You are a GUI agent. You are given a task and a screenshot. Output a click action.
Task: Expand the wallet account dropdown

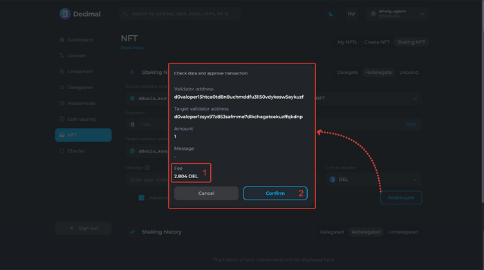click(x=422, y=14)
